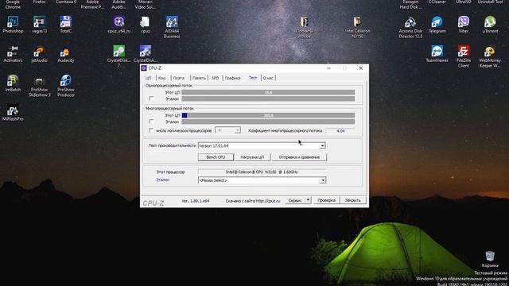
Task: Select the Тест tab
Action: pos(253,78)
